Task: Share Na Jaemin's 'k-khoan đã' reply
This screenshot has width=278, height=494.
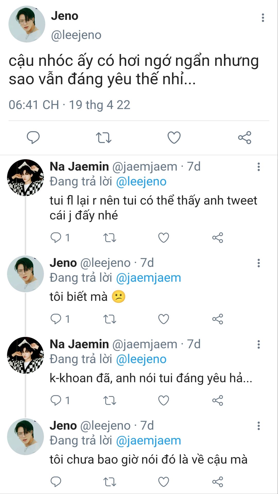Action: 218,400
